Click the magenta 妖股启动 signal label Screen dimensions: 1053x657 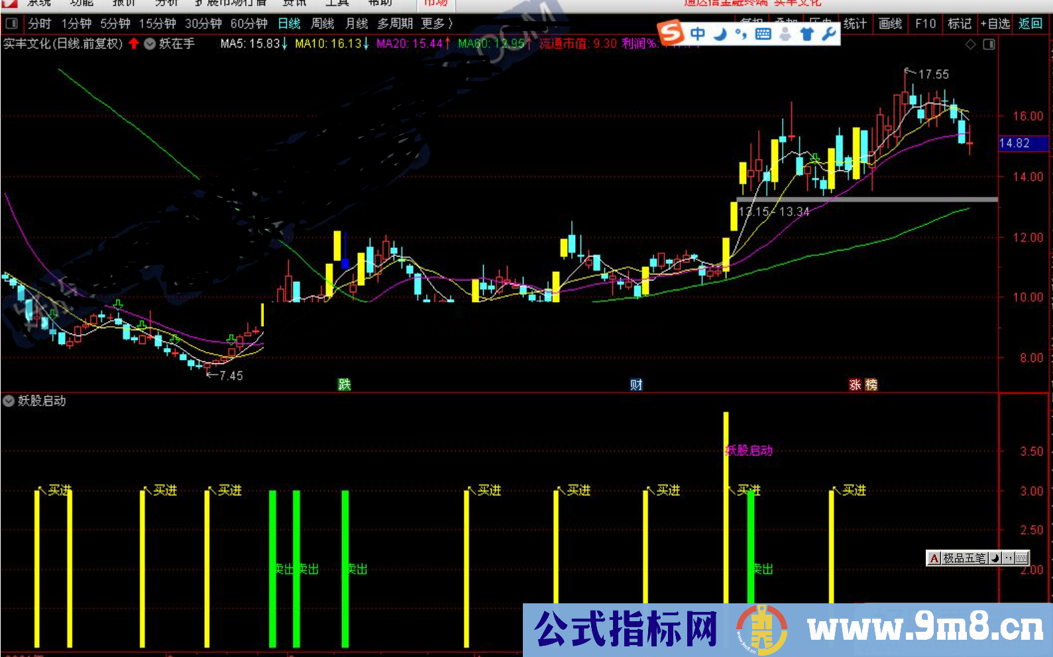click(749, 451)
